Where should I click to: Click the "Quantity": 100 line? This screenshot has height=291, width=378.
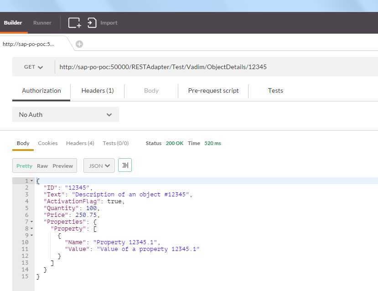[71, 208]
